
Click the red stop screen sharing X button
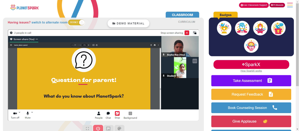[187, 33]
